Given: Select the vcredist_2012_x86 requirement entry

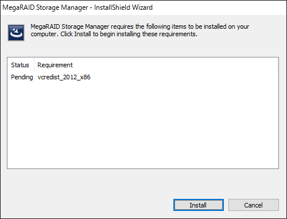Looking at the screenshot, I should click(64, 77).
